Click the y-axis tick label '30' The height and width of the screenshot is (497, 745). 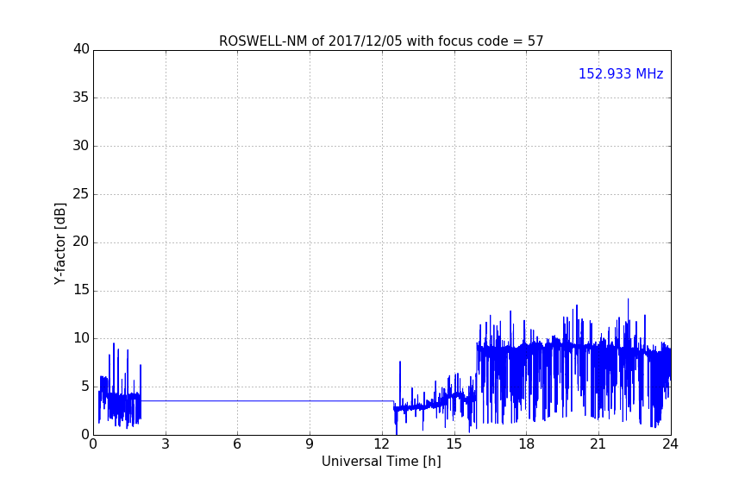[x=81, y=146]
